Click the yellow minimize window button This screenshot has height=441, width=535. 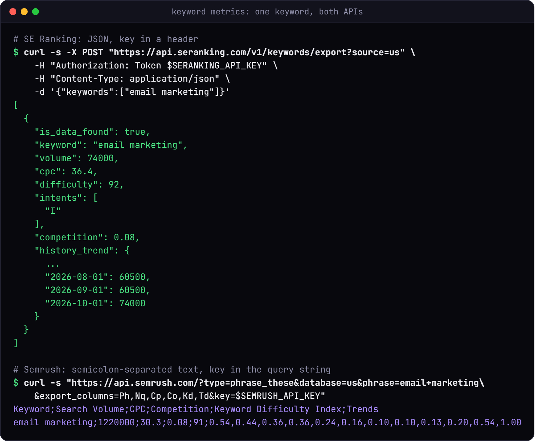point(24,12)
